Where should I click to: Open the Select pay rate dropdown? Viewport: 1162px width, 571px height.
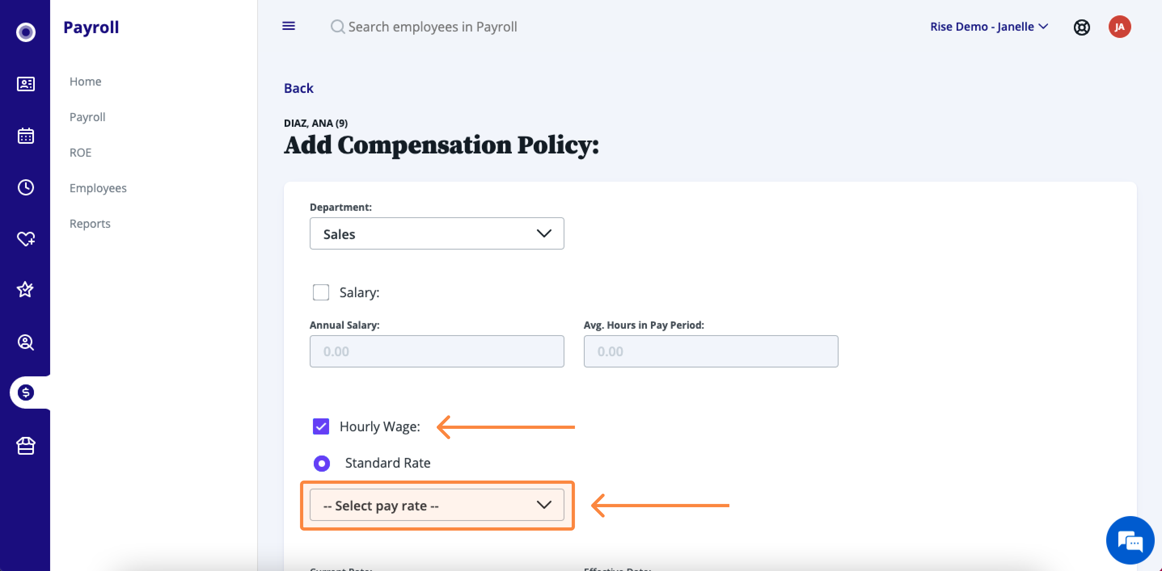(x=437, y=505)
